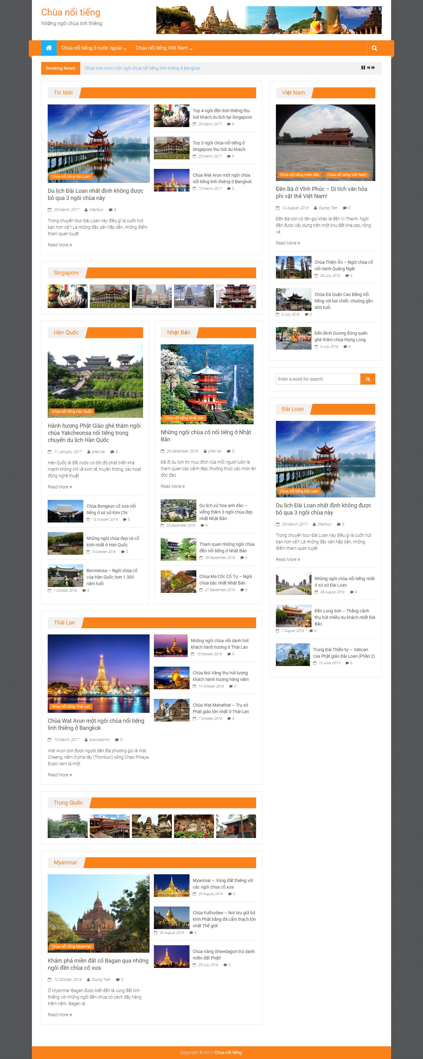The height and width of the screenshot is (1059, 423).
Task: Click comment icon on Yakcheonsa article meta
Action: 112,452
